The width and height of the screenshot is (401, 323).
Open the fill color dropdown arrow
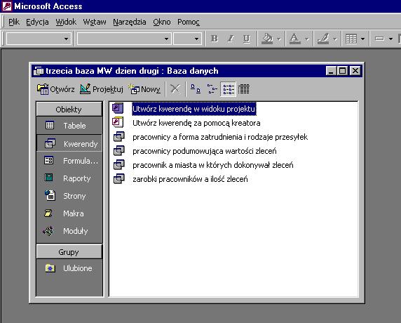click(279, 39)
